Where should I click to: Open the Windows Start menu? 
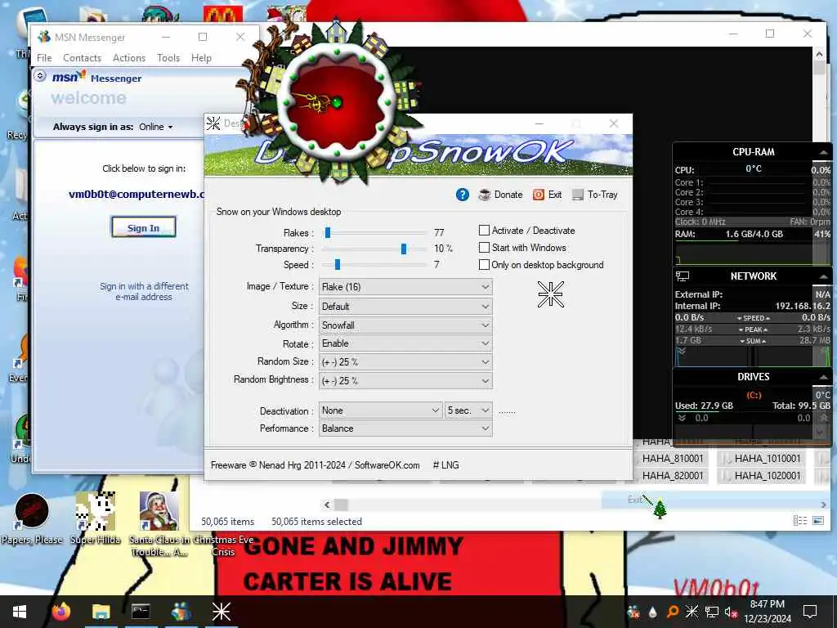[x=20, y=612]
